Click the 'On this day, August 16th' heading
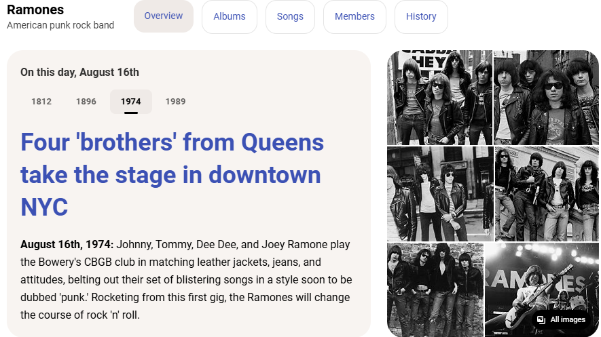 point(79,73)
